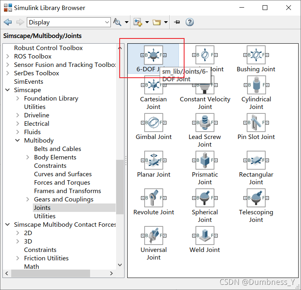This screenshot has height=290, width=301.
Task: Select the Spherical Joint block icon
Action: [205, 198]
